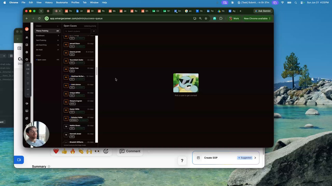Click the Search students field
The height and width of the screenshot is (186, 332).
pos(77,31)
